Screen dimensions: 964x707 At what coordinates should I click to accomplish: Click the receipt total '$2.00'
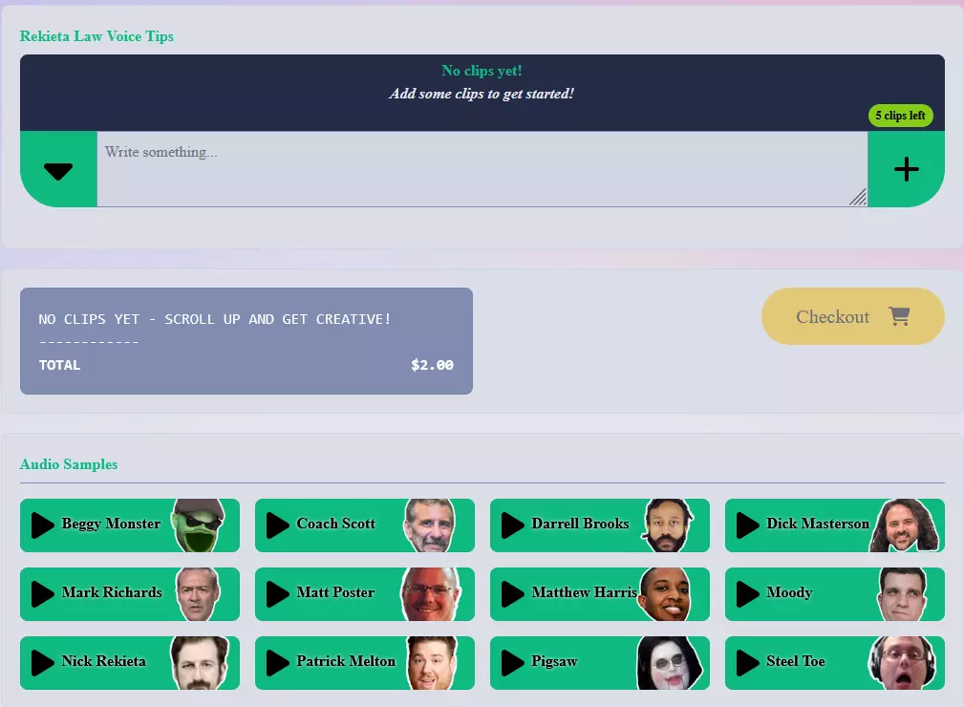pyautogui.click(x=432, y=365)
